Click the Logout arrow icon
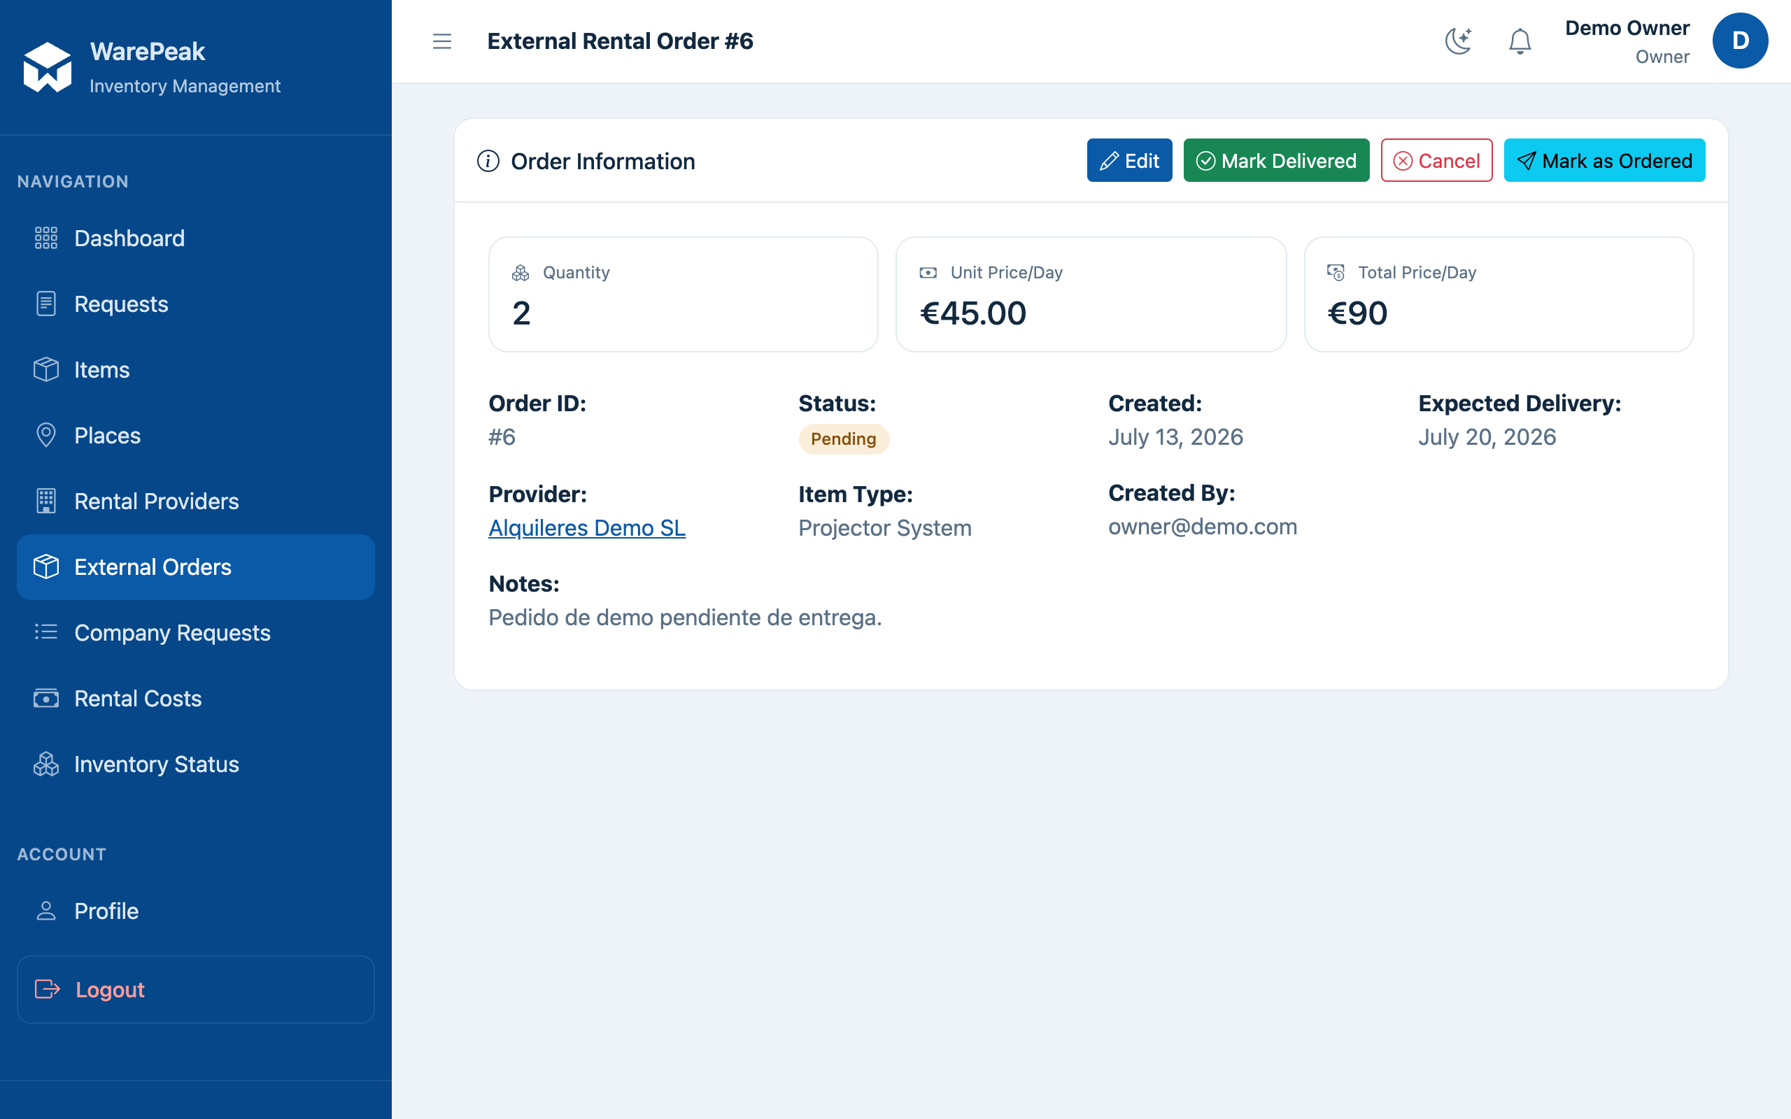 (x=48, y=990)
